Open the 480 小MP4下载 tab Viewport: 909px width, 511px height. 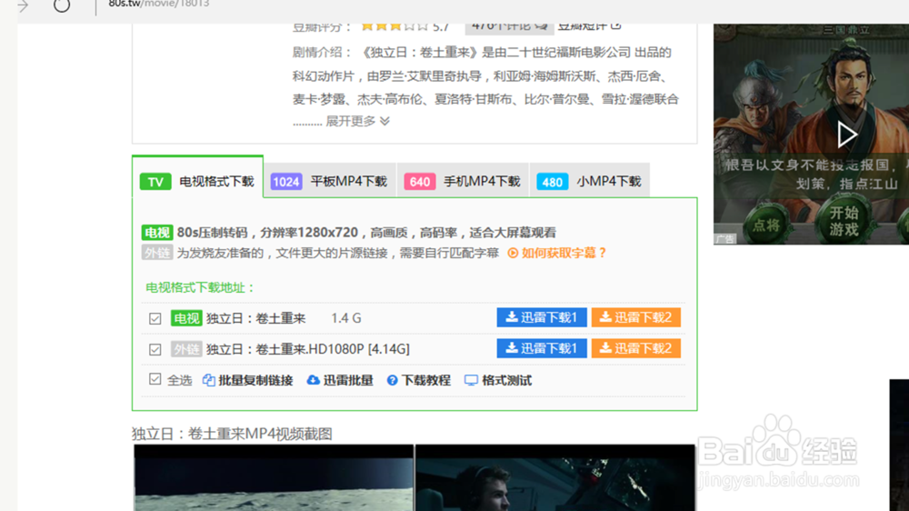(x=590, y=182)
